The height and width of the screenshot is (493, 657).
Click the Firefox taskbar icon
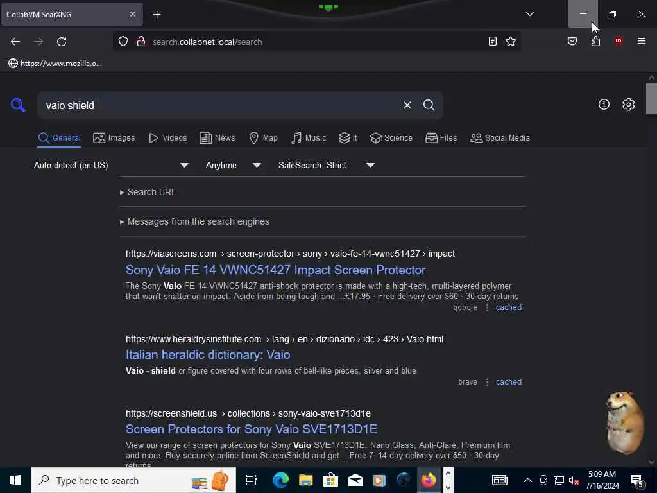428,480
